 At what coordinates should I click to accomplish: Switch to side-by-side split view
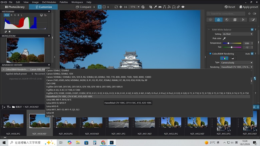pyautogui.click(x=104, y=7)
